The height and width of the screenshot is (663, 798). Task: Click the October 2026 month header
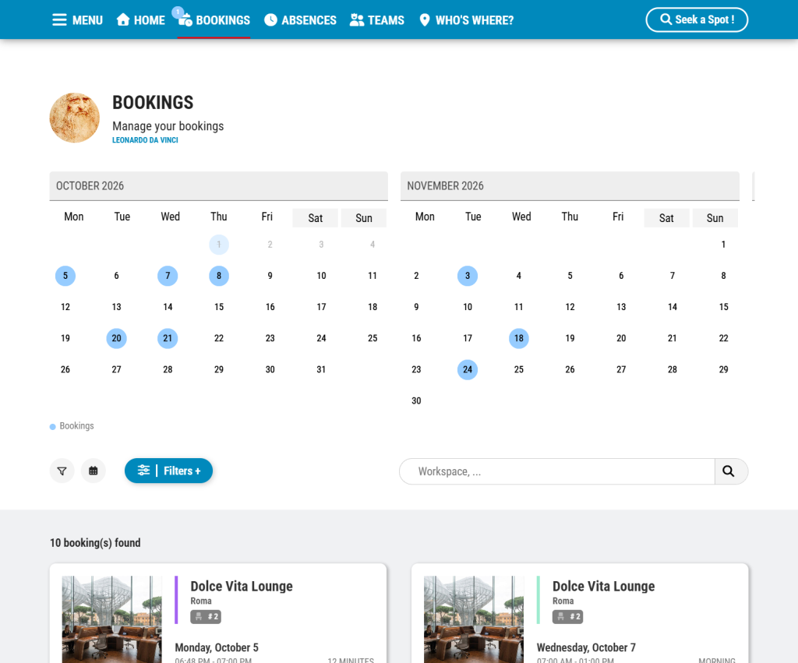tap(218, 185)
